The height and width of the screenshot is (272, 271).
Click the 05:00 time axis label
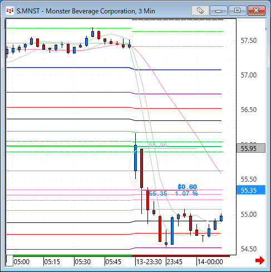pyautogui.click(x=22, y=262)
